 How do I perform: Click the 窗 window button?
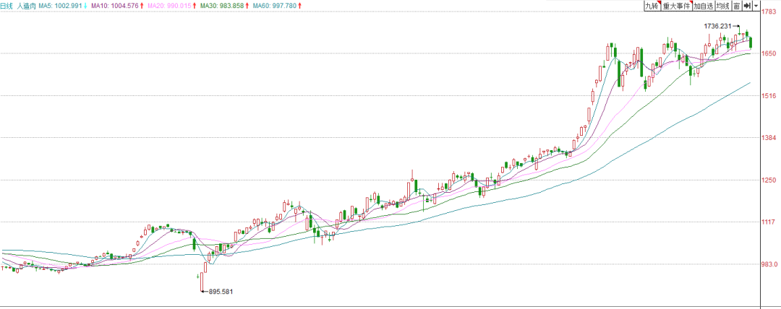(736, 6)
